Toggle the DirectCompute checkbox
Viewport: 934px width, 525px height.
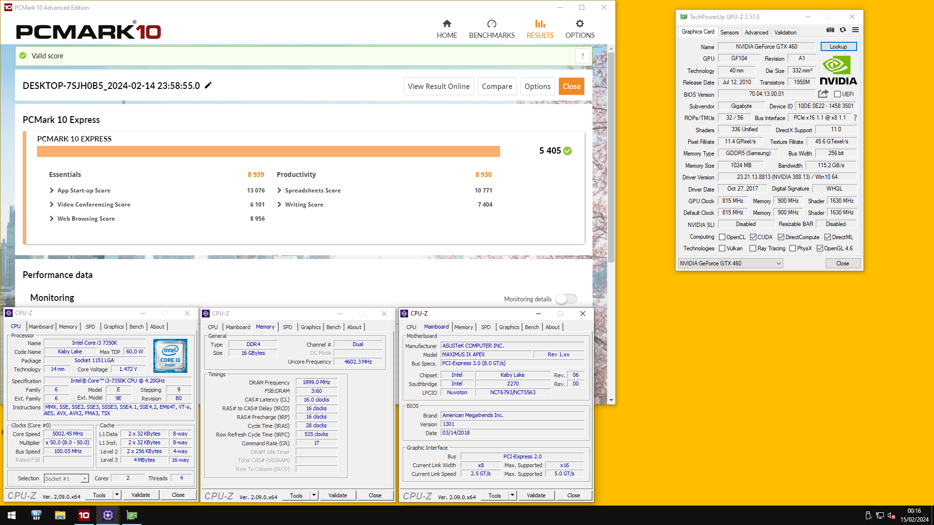(781, 237)
